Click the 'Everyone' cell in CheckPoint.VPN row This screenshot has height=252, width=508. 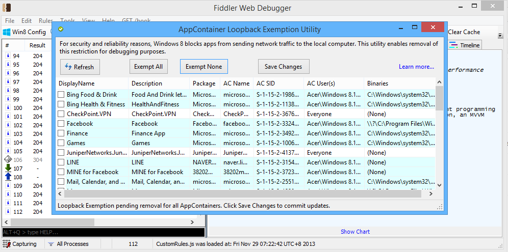[x=334, y=114]
